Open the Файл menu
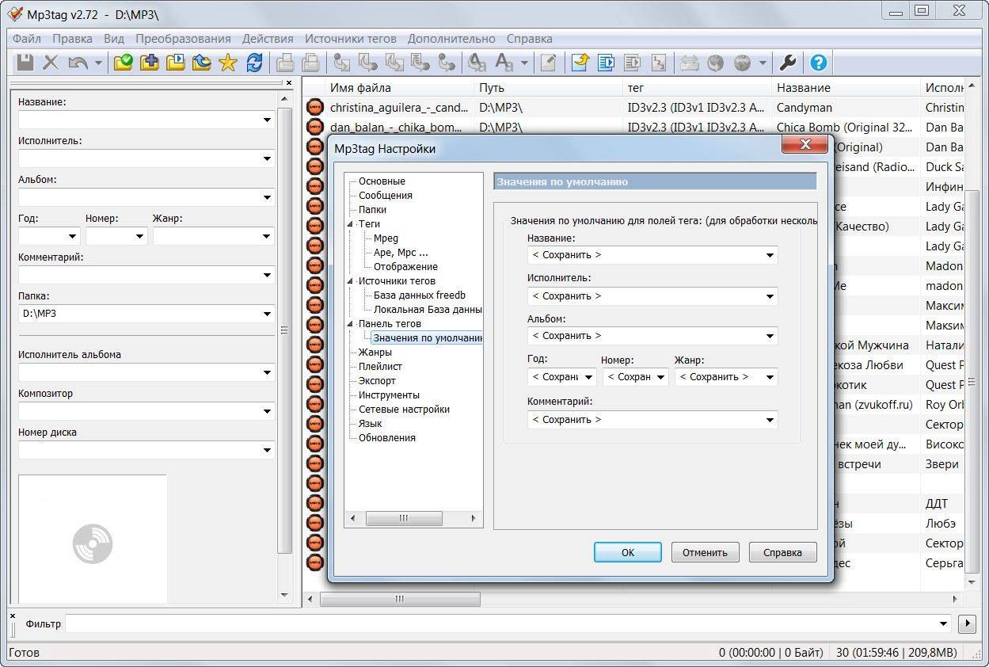 point(27,38)
